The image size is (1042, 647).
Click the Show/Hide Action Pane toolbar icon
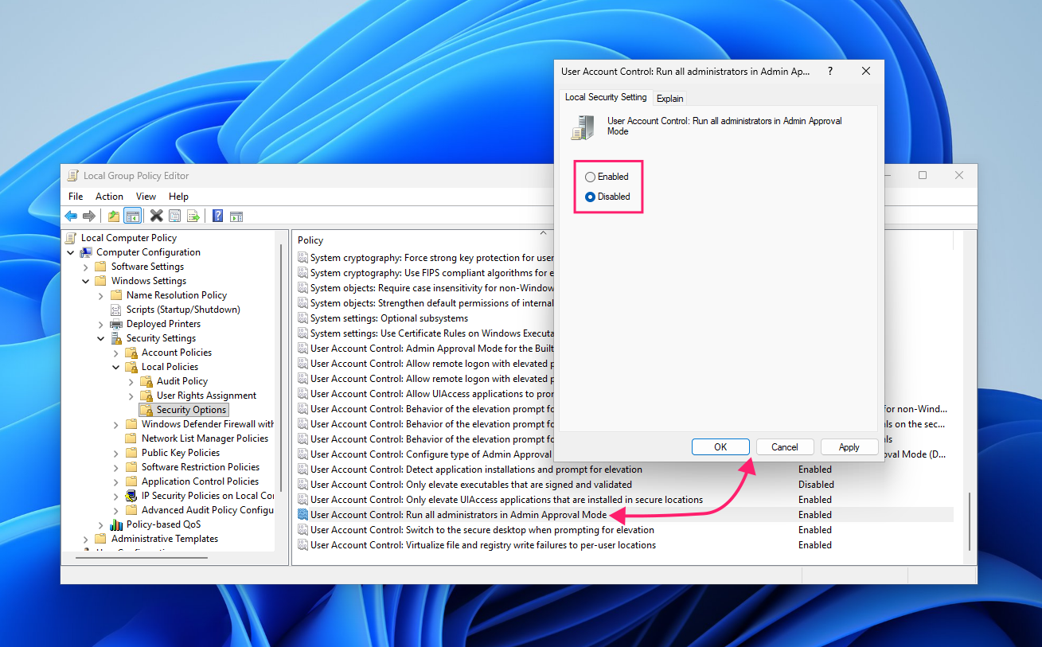pos(236,216)
